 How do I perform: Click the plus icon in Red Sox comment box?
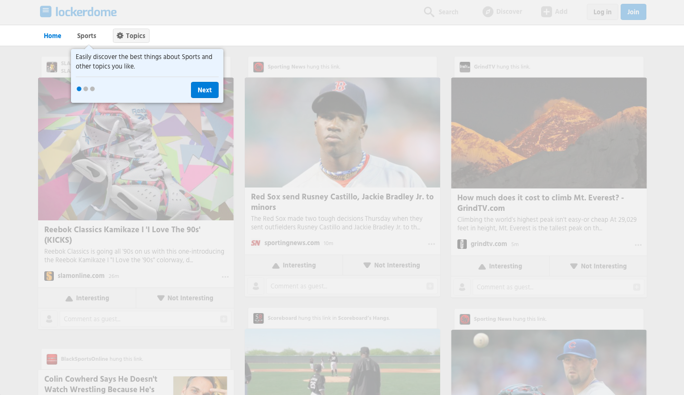(430, 286)
